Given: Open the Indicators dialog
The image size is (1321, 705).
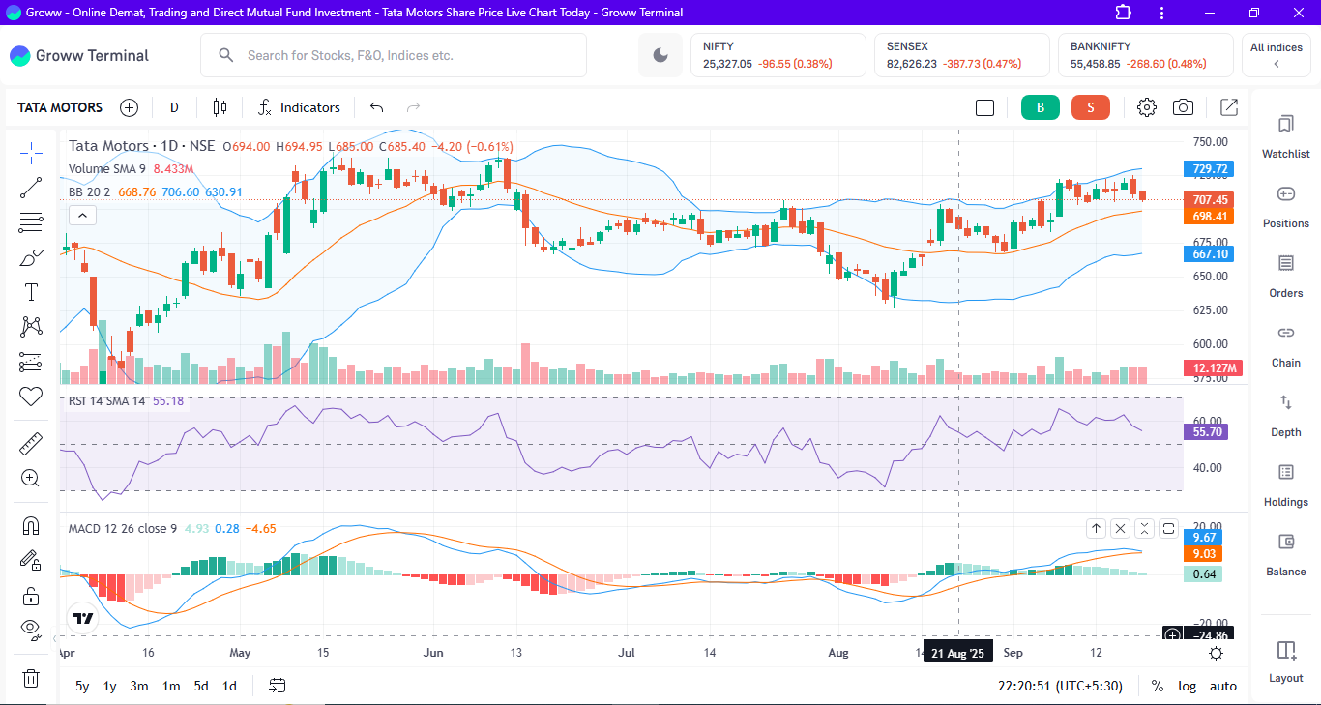Looking at the screenshot, I should click(300, 107).
